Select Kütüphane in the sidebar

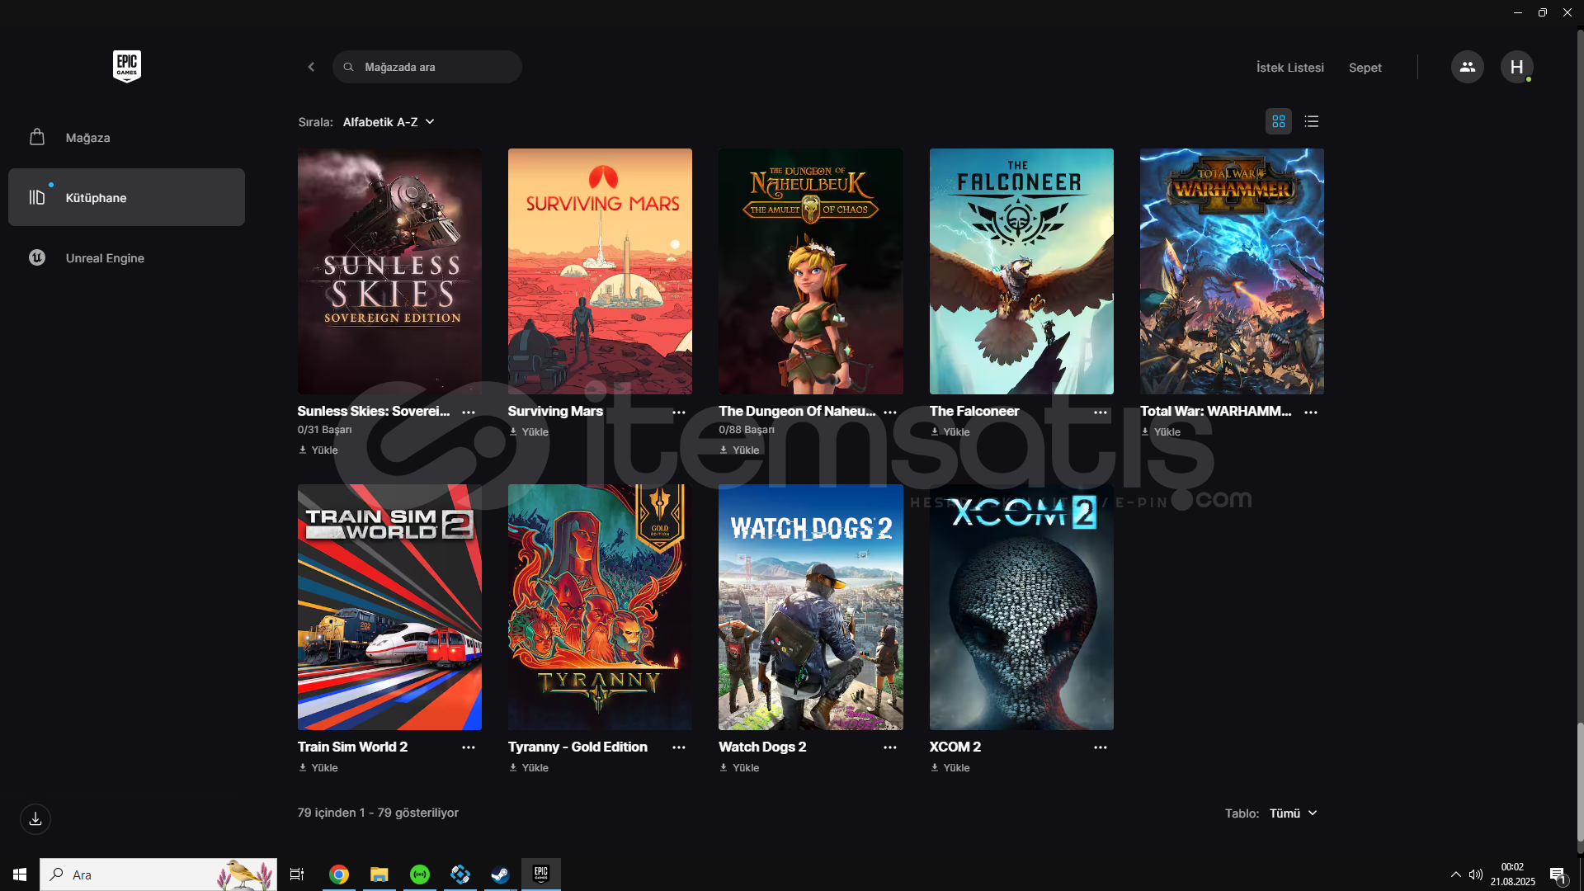[x=126, y=197]
